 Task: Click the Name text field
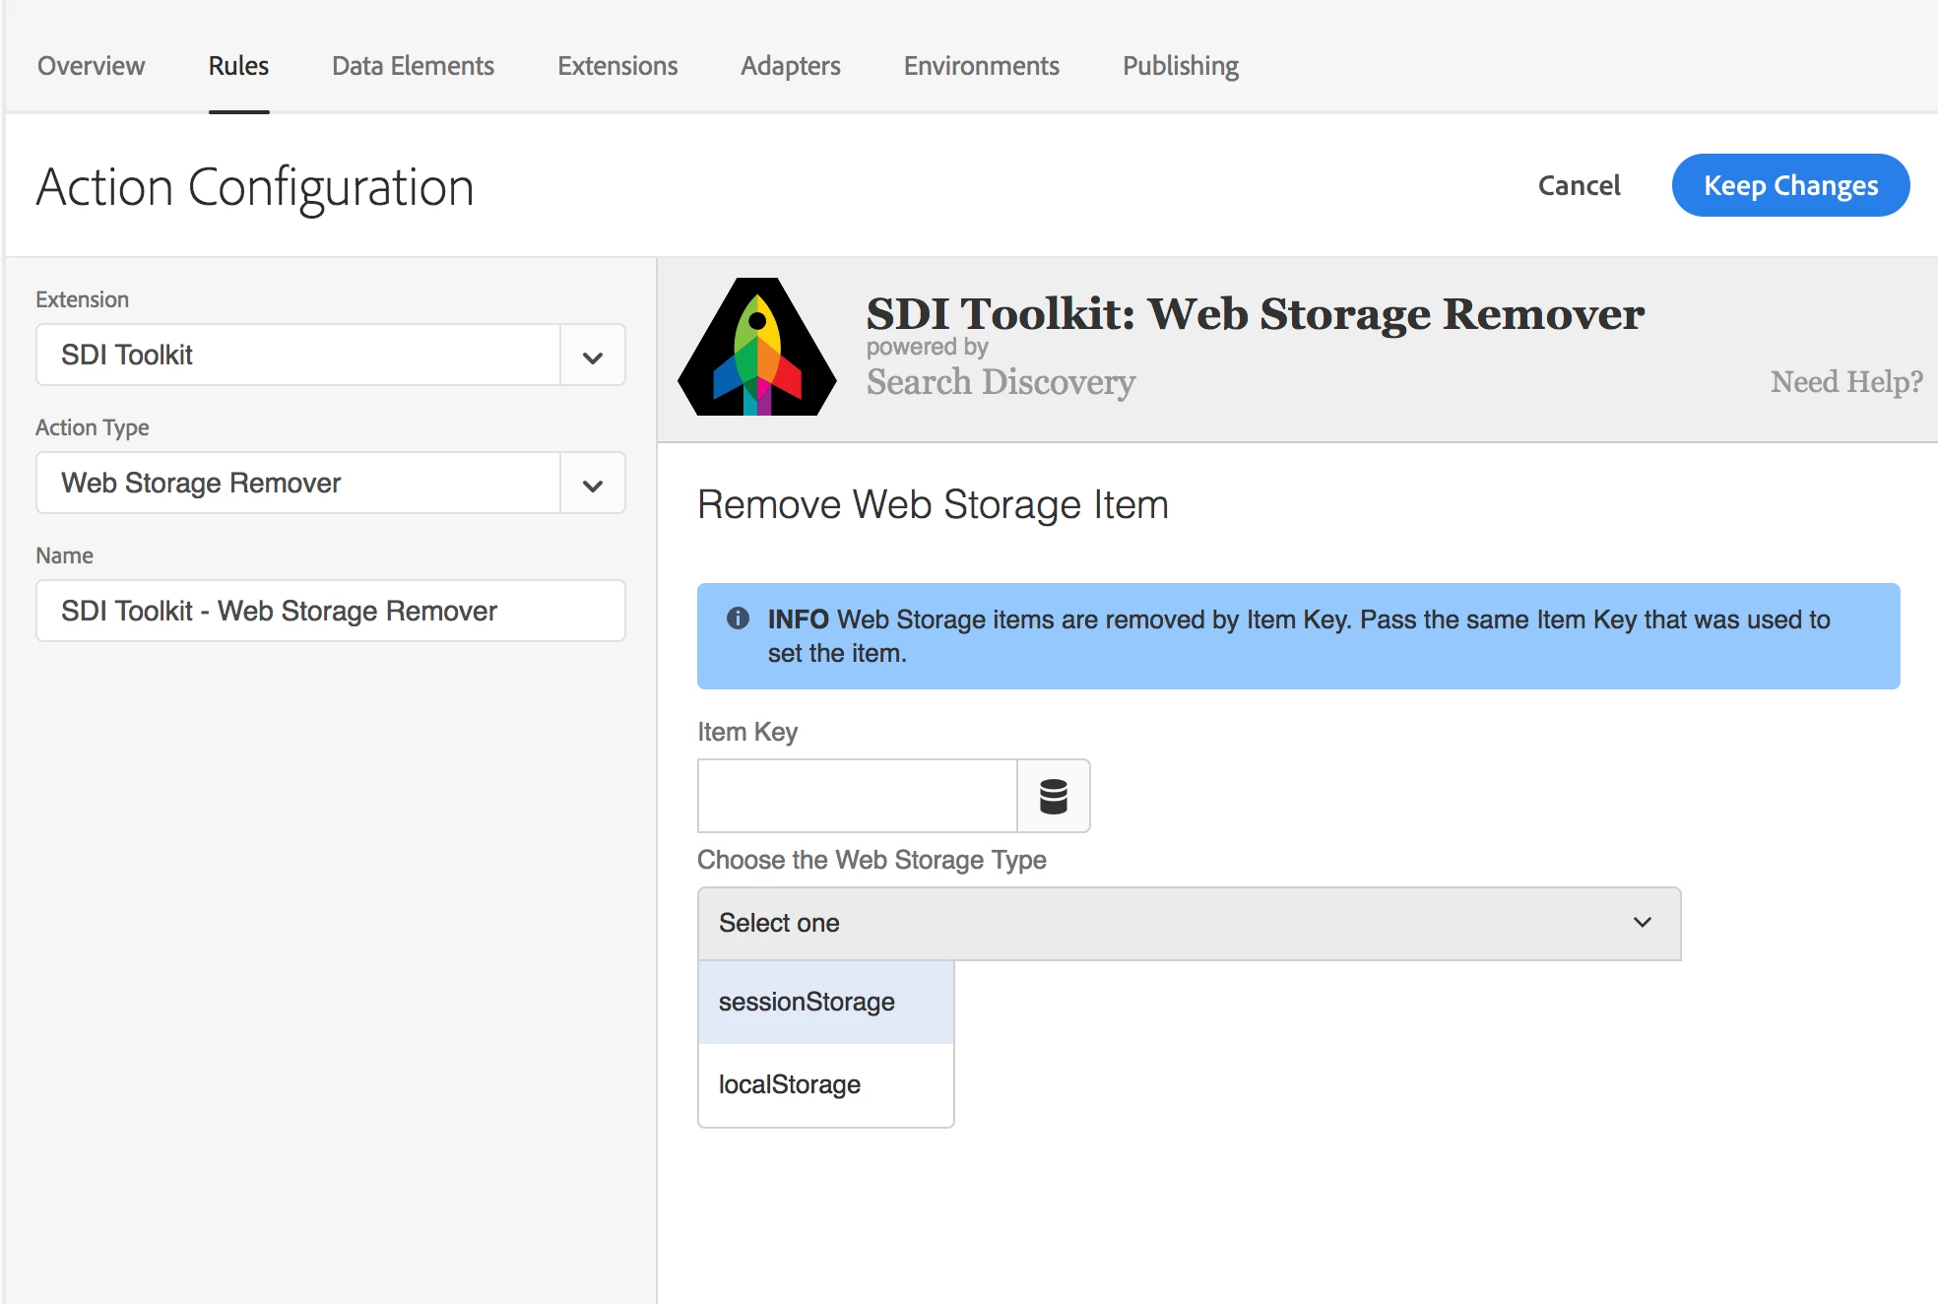click(x=330, y=611)
